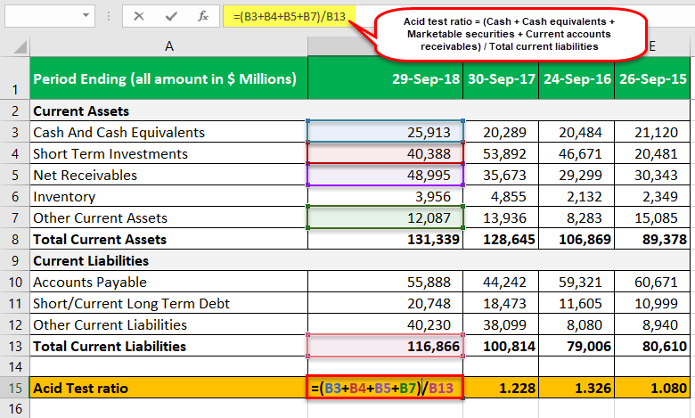
Task: Click the Acid Test ratio 1.080 cell
Action: click(652, 388)
